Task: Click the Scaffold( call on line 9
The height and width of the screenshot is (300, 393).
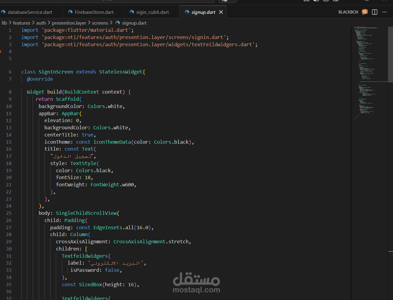Action: 69,99
